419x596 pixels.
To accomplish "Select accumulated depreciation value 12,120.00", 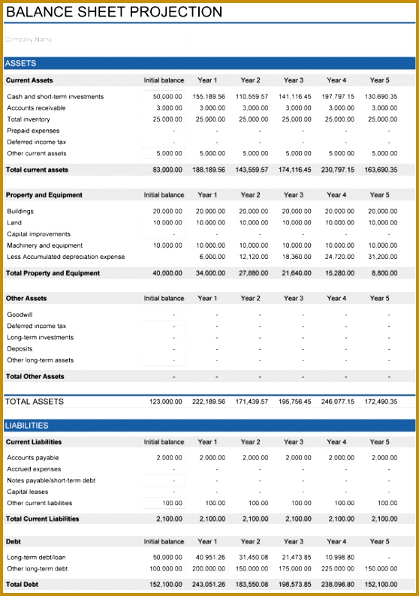I will pos(253,257).
